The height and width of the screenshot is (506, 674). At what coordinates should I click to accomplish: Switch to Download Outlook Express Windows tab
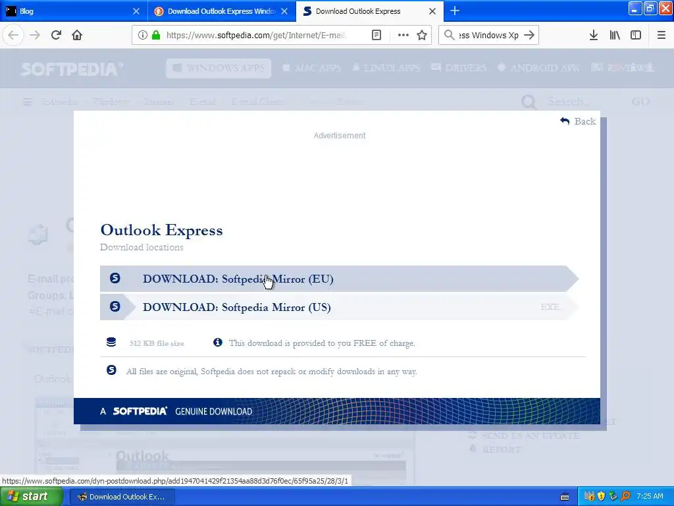tap(222, 11)
